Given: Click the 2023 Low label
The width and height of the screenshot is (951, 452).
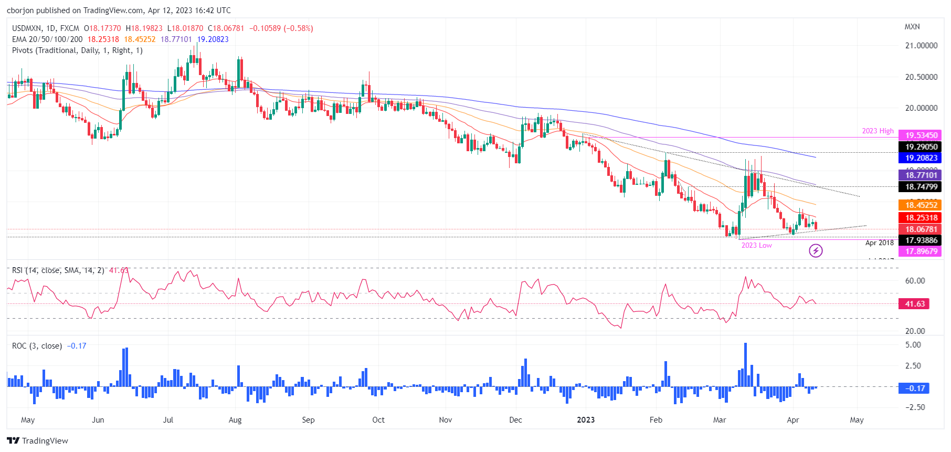Looking at the screenshot, I should tap(756, 245).
